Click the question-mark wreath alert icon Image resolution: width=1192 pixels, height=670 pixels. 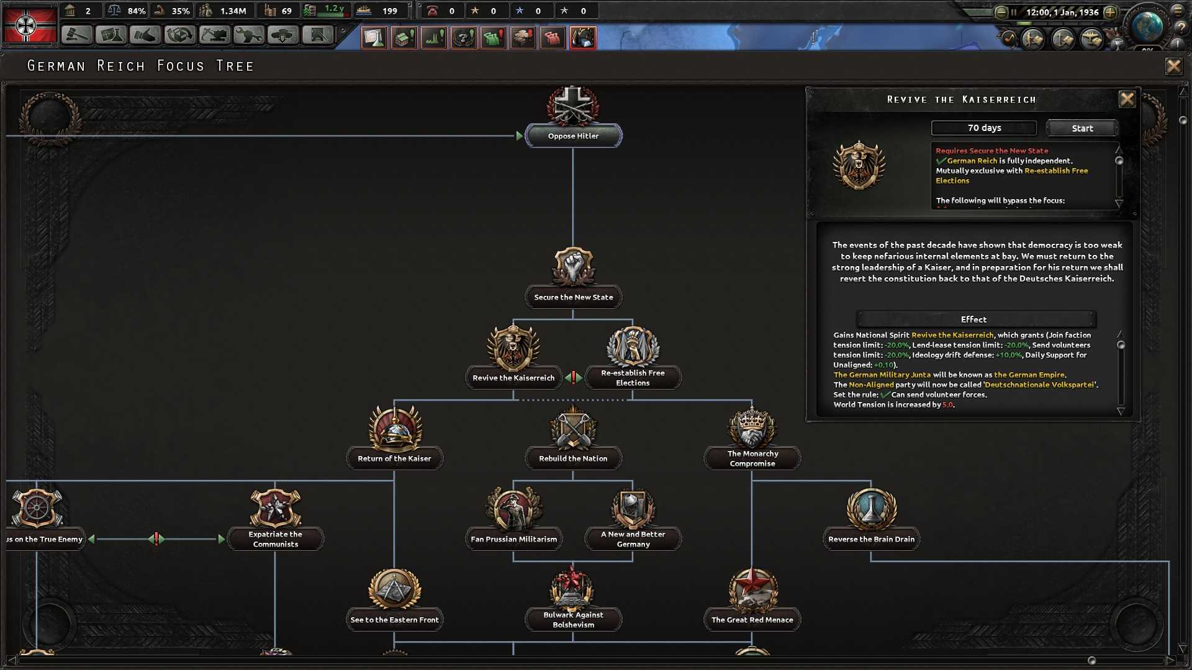pos(464,38)
